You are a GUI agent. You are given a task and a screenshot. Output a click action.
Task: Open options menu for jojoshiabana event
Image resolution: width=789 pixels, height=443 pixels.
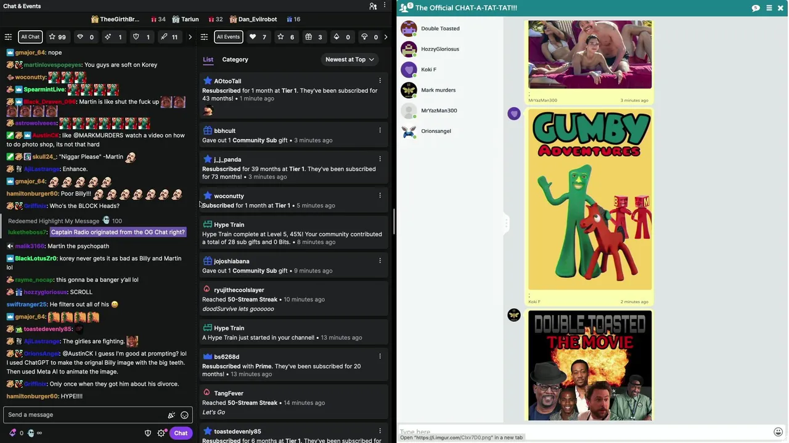pyautogui.click(x=380, y=261)
